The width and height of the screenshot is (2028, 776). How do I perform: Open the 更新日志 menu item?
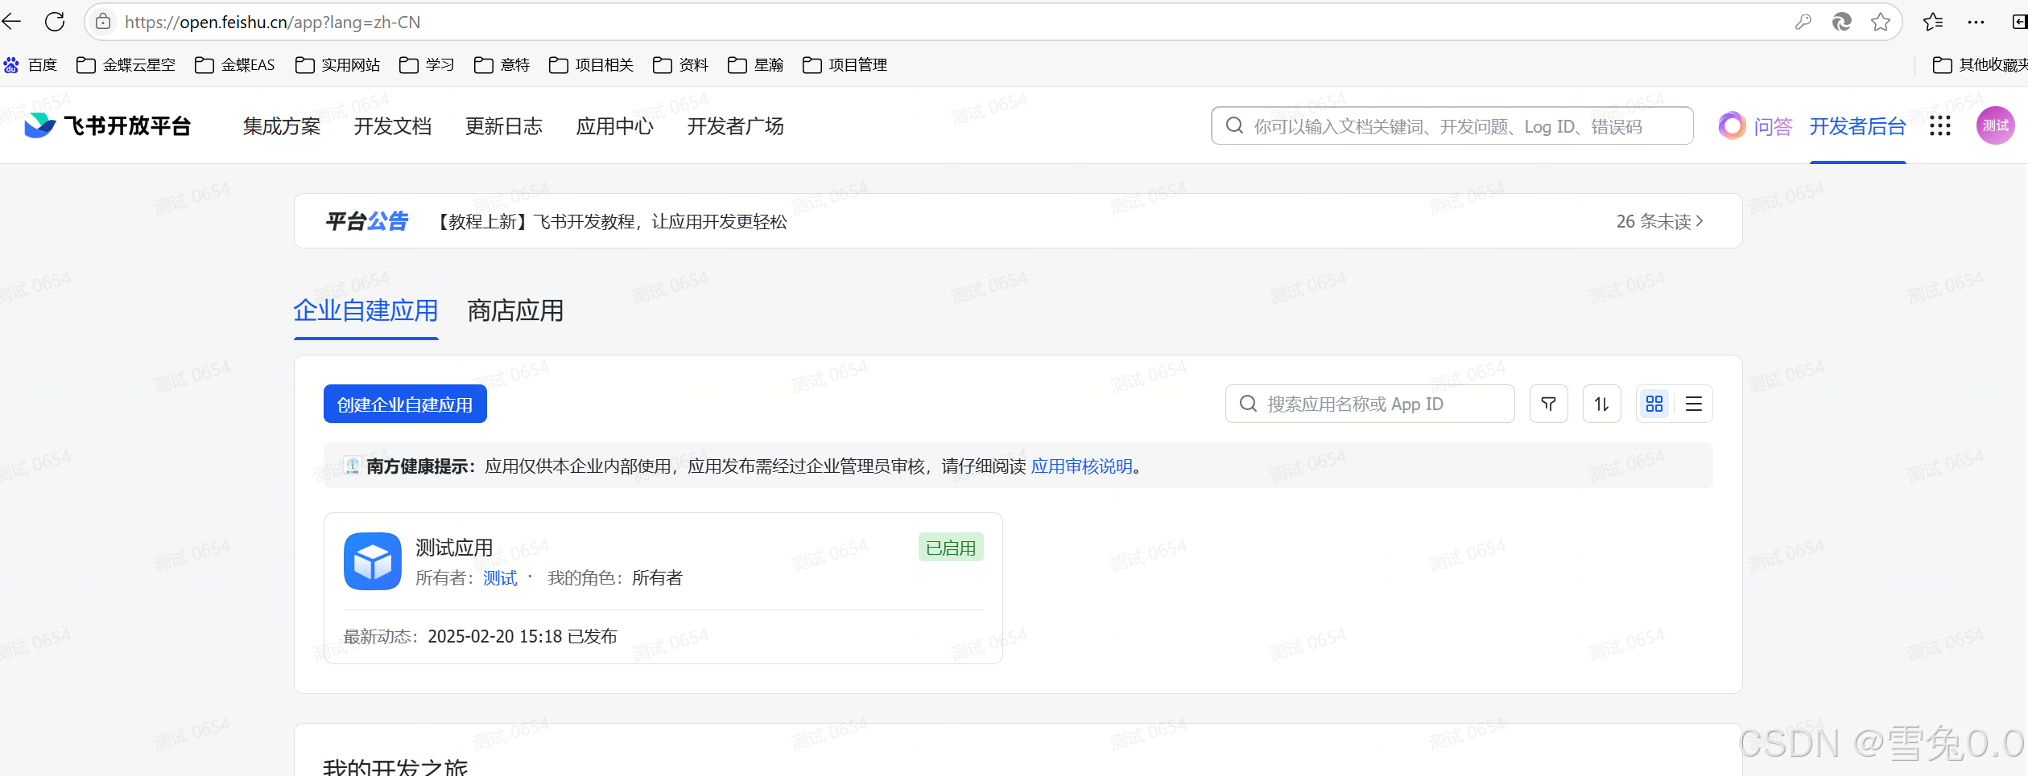pos(504,126)
